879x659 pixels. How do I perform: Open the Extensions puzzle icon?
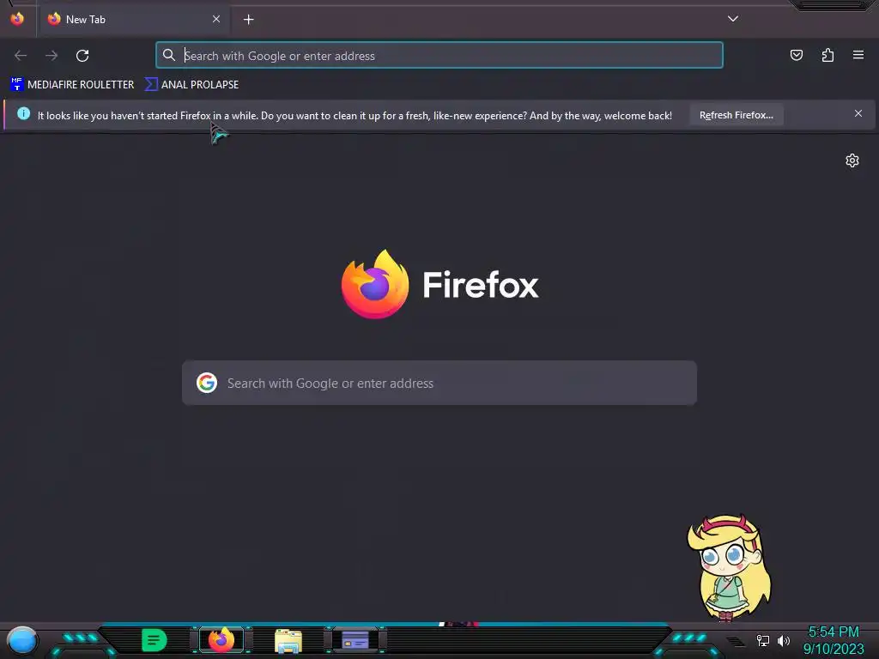(827, 55)
